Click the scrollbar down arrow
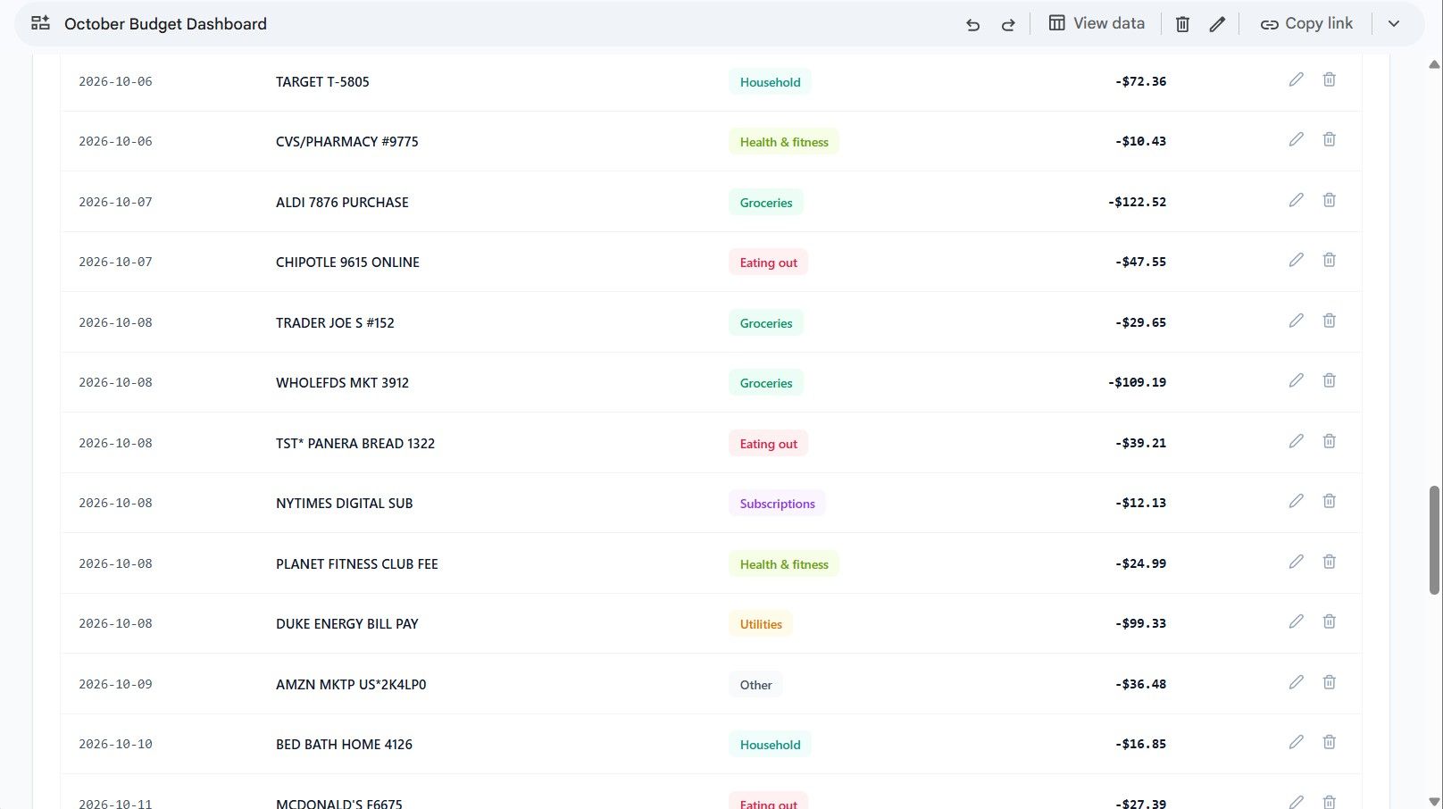The height and width of the screenshot is (809, 1443). pos(1434,802)
